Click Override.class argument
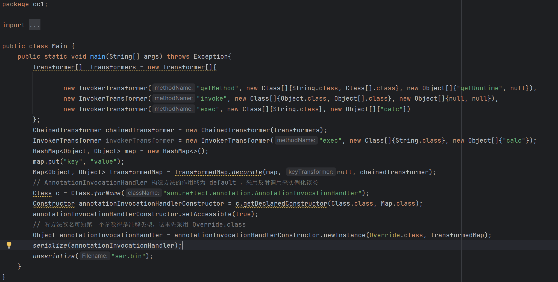 pyautogui.click(x=396, y=235)
